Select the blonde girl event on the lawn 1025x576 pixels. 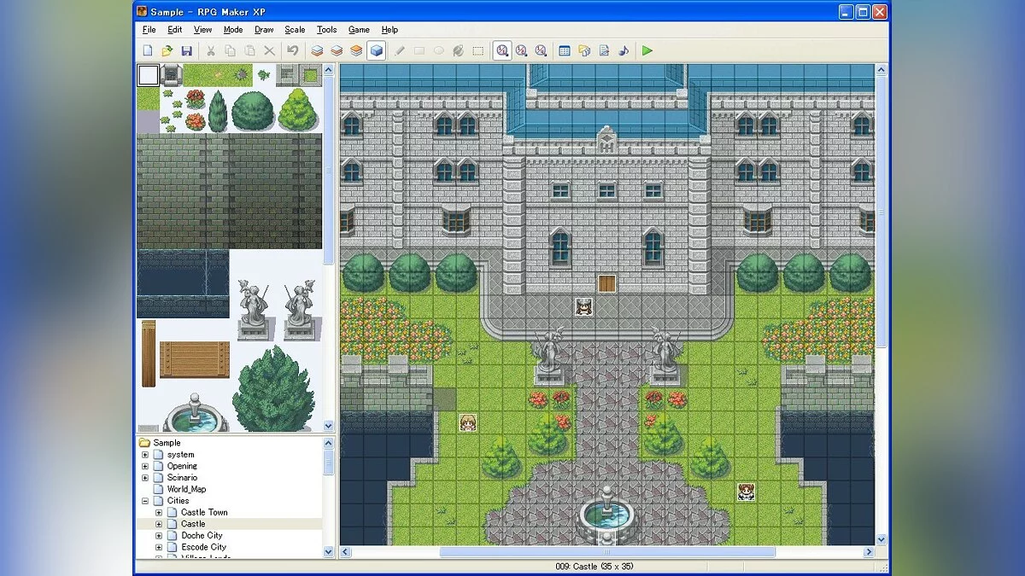tap(468, 422)
